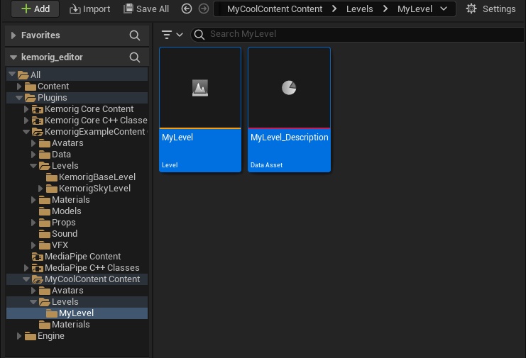The width and height of the screenshot is (526, 358).
Task: Select the MediaPipe Content folder
Action: pyautogui.click(x=82, y=257)
